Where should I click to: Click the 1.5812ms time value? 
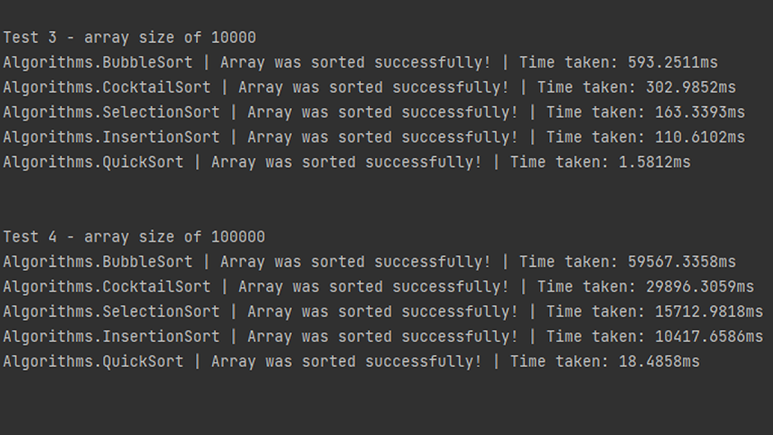click(x=654, y=162)
